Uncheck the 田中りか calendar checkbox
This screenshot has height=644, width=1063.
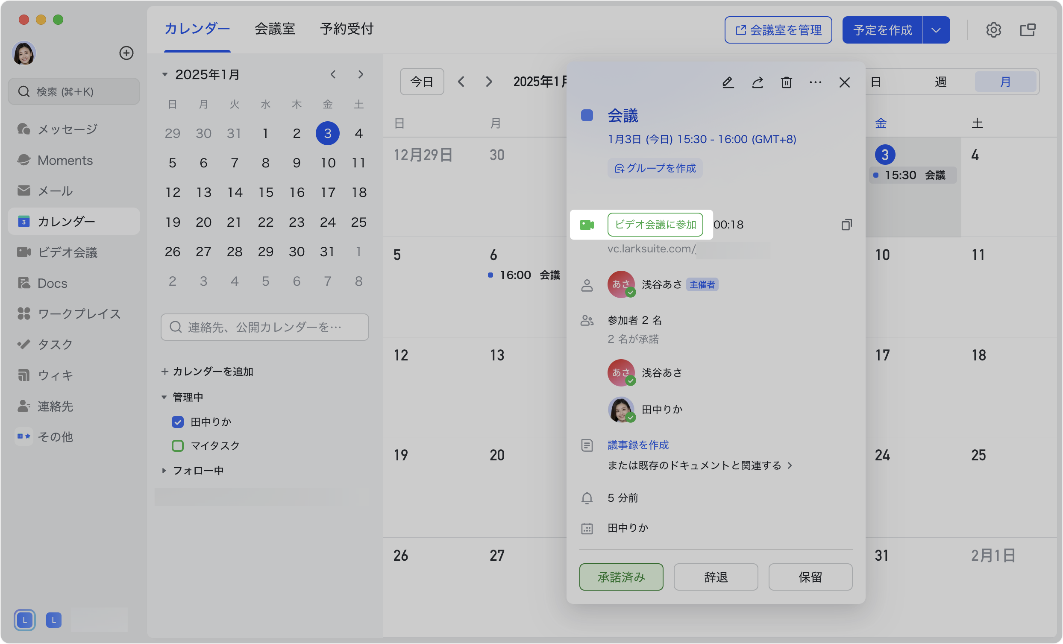pos(178,422)
